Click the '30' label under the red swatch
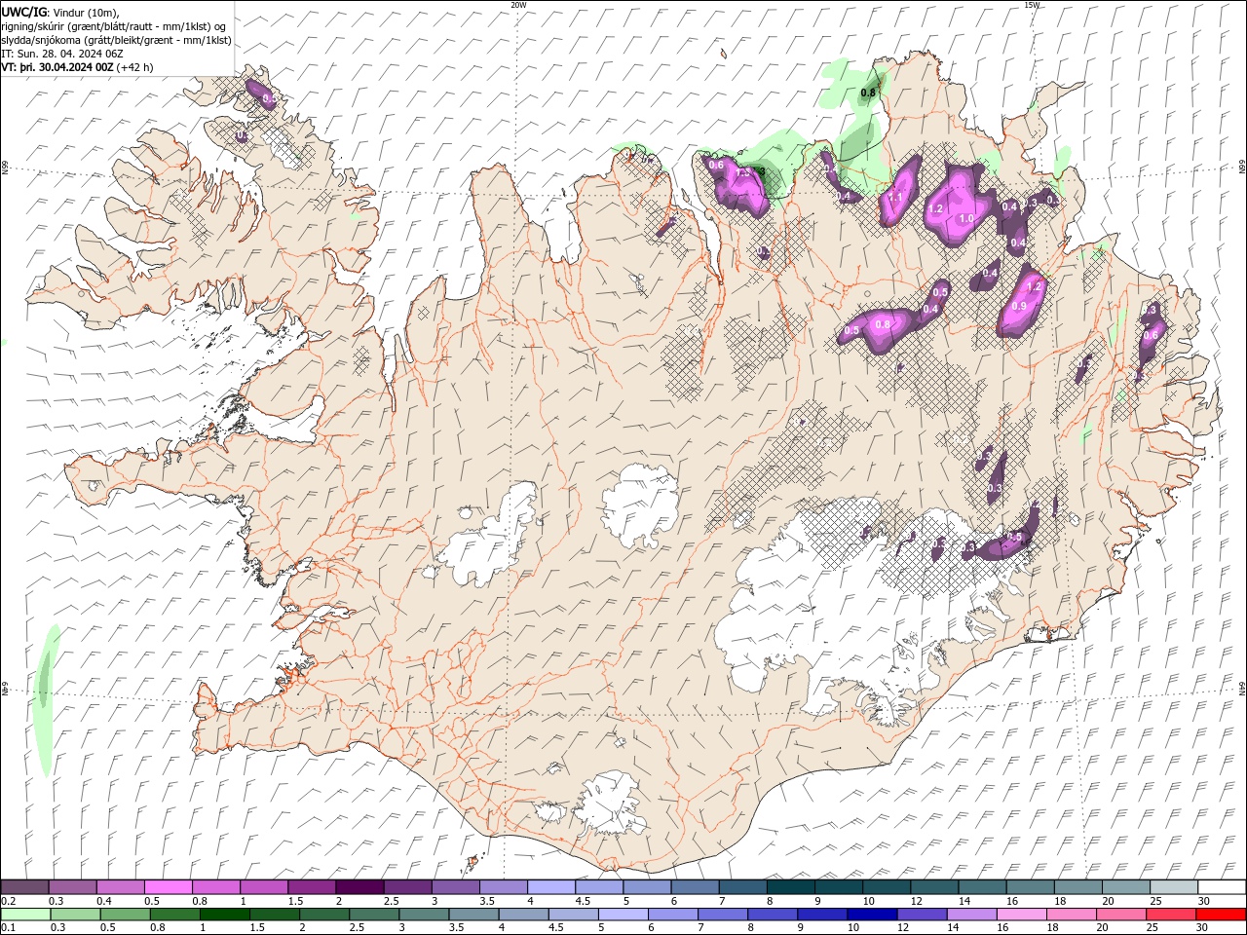The width and height of the screenshot is (1247, 935). [1201, 927]
